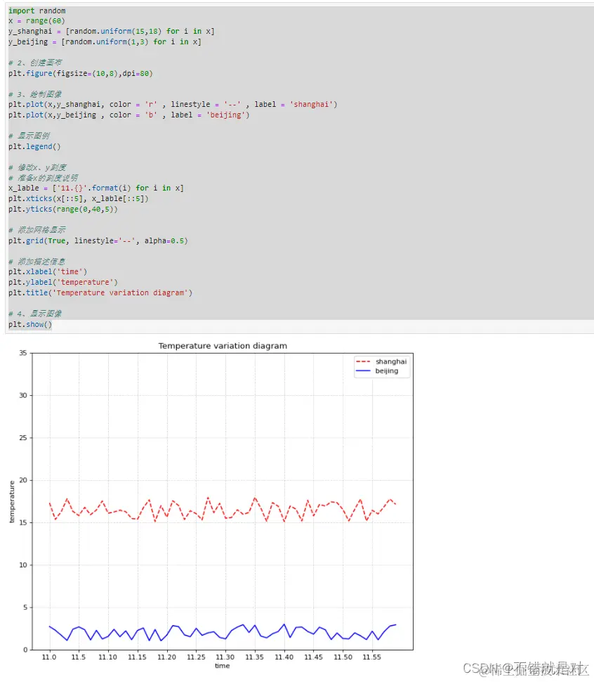This screenshot has width=594, height=682.
Task: Click the x-axis tick '11.55'
Action: (x=371, y=657)
